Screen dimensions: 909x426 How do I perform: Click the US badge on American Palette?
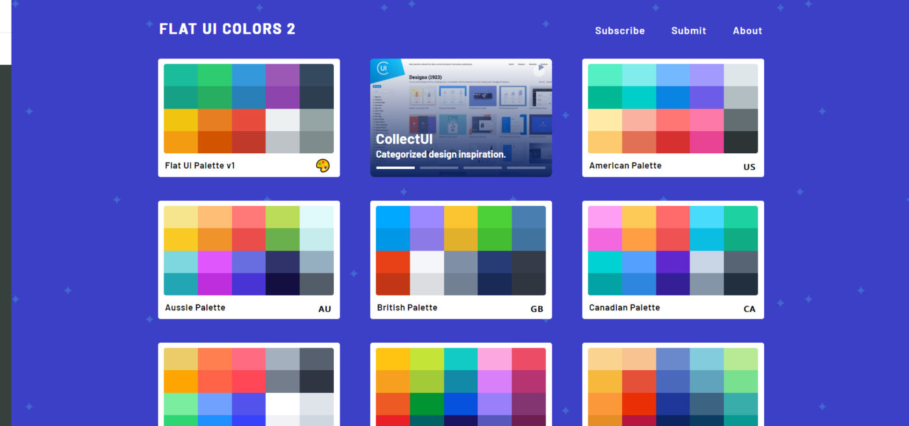(749, 167)
